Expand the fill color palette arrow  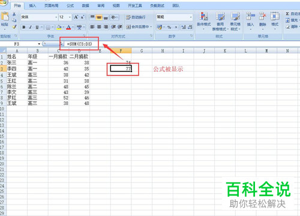coord(64,27)
